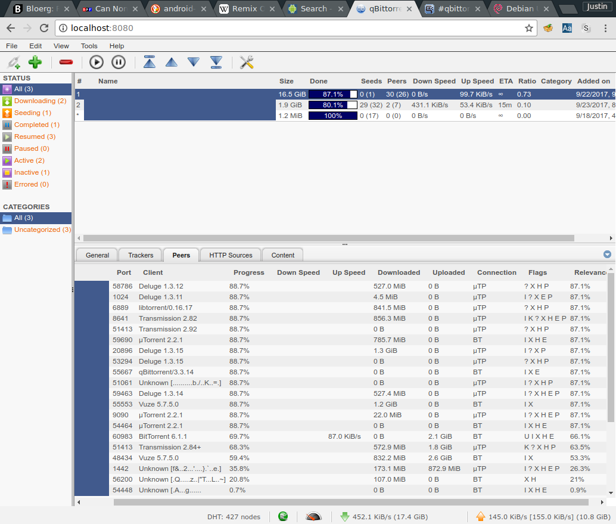Click the pause torrent icon

pos(118,62)
